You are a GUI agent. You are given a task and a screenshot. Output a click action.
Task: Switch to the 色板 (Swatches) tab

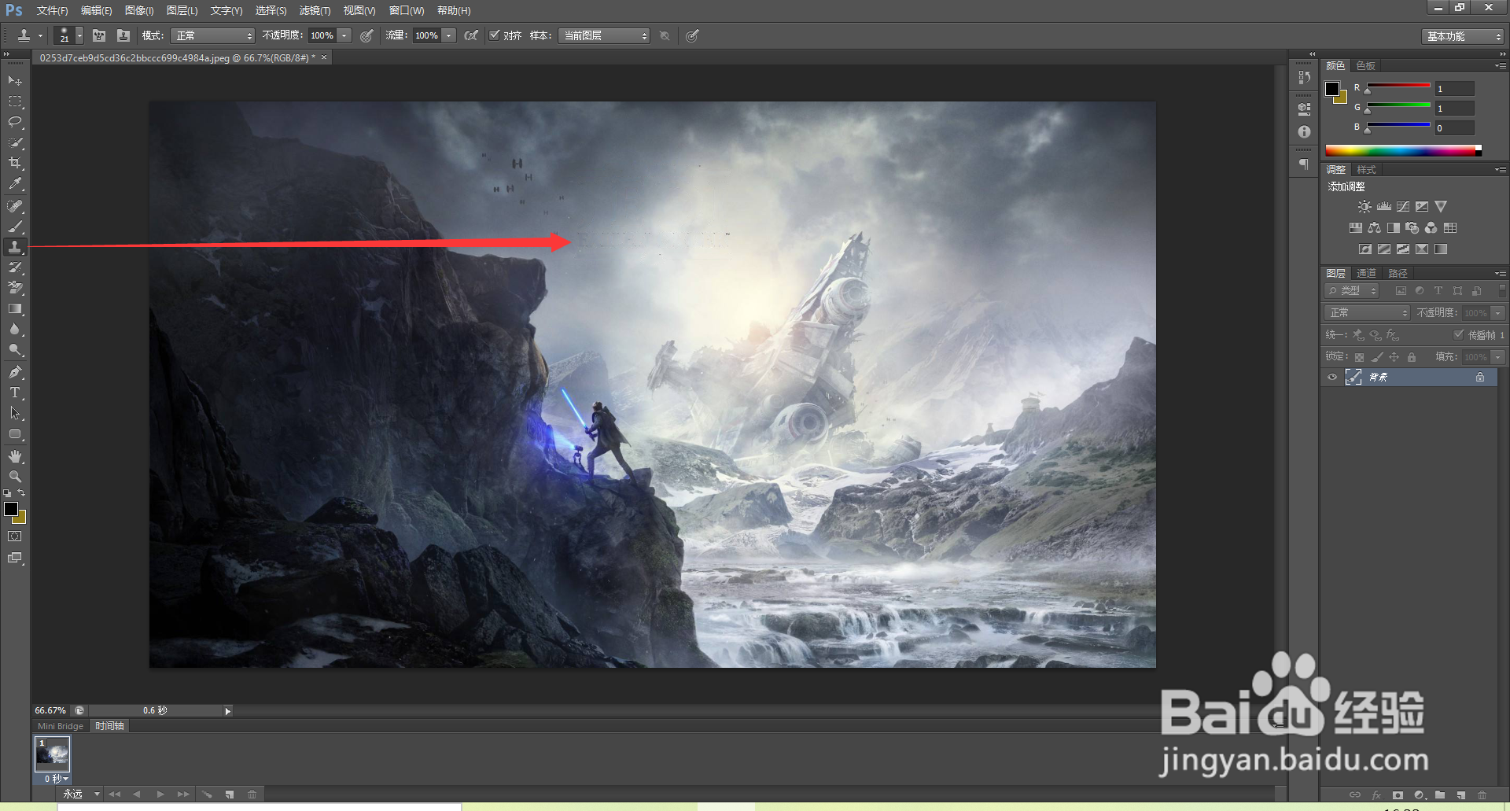pos(1366,65)
